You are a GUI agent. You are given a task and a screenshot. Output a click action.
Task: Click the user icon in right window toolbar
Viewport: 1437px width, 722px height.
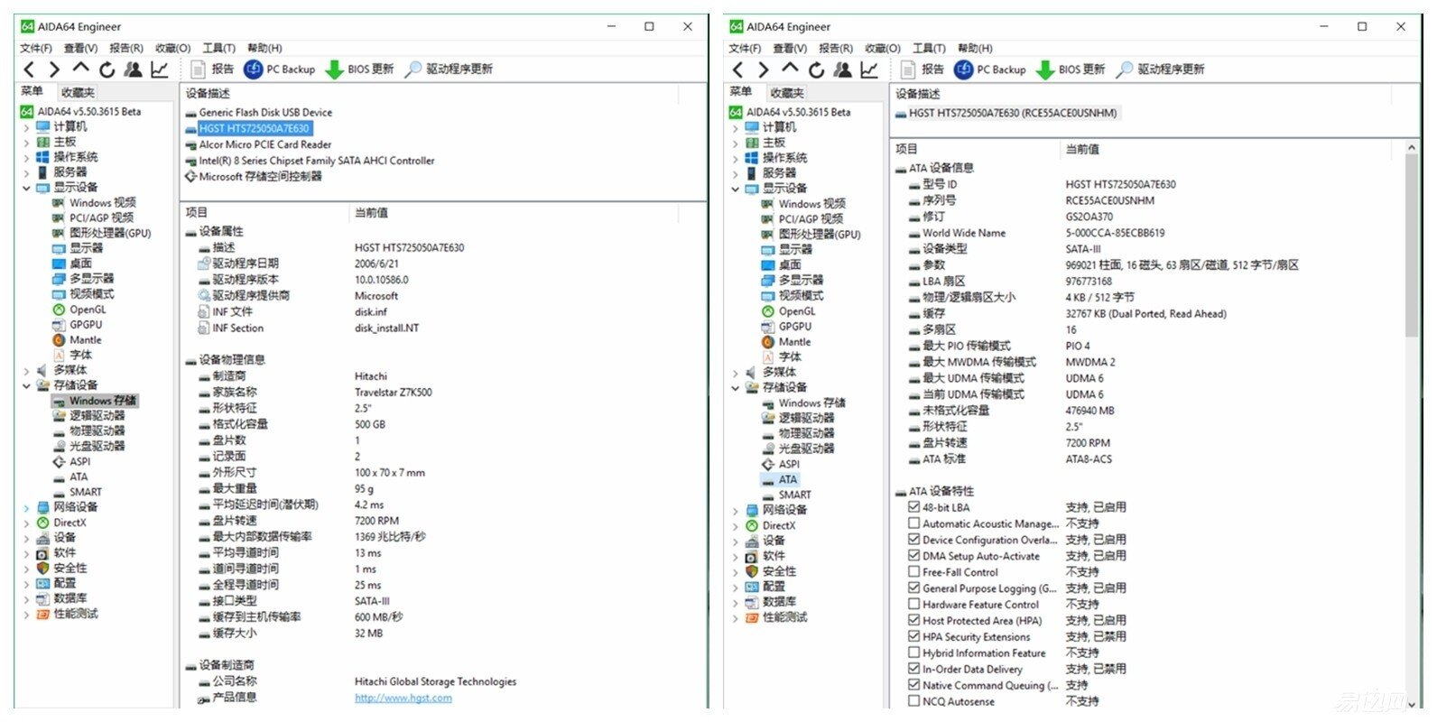pos(843,69)
